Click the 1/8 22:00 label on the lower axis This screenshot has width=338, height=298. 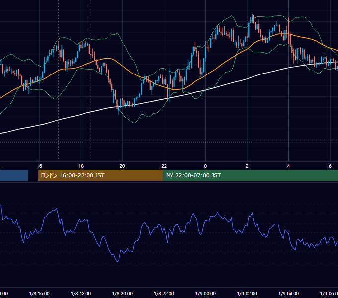164,293
